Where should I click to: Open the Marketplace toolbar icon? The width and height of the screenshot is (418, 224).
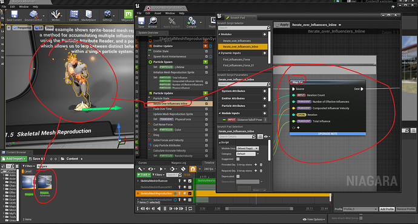(x=88, y=16)
